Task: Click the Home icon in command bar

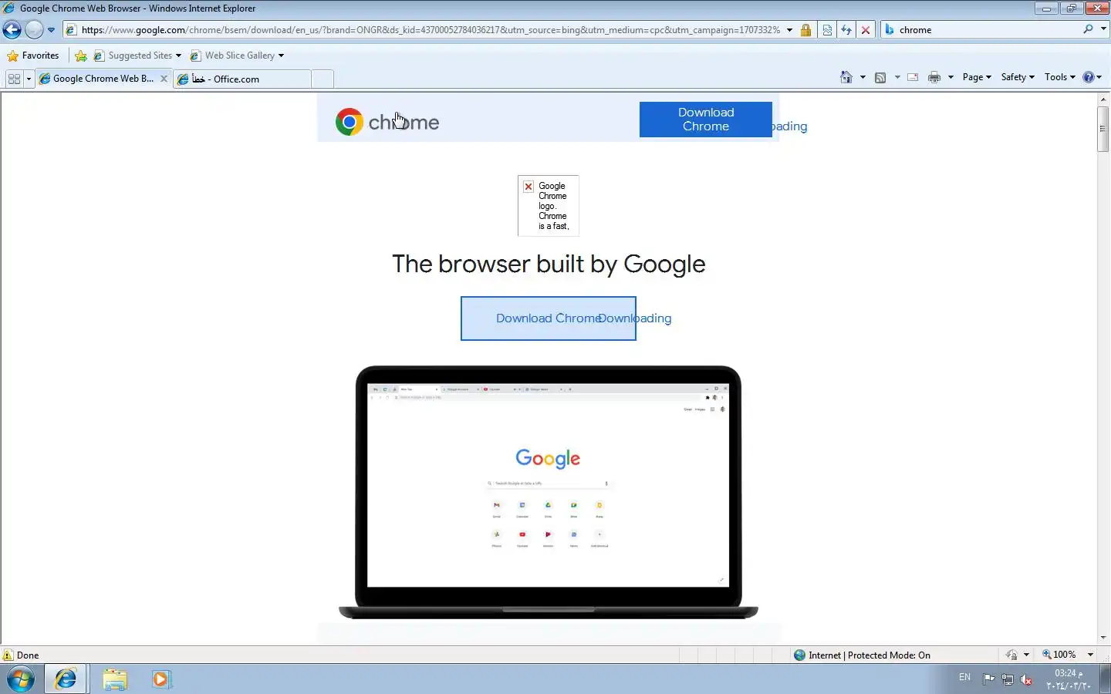Action: point(846,77)
